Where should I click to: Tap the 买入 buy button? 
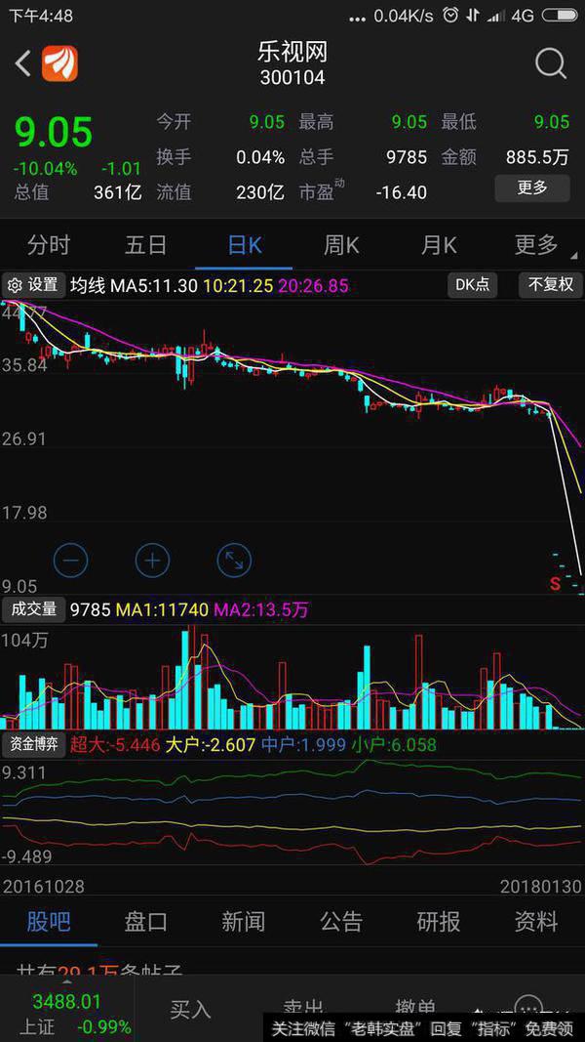point(190,1010)
